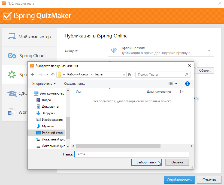Open the Упорядочить menu
Viewport: 224px width, 185px height.
(x=44, y=84)
